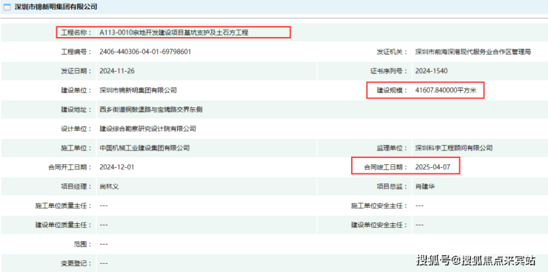Viewport: 548px width, 272px height.
Task: Click the 项目总监 label
Action: point(392,186)
